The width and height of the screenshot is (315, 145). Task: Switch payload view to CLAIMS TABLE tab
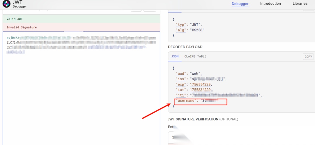coord(195,56)
